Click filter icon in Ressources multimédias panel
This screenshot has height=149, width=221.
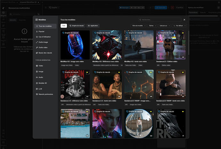(38, 14)
